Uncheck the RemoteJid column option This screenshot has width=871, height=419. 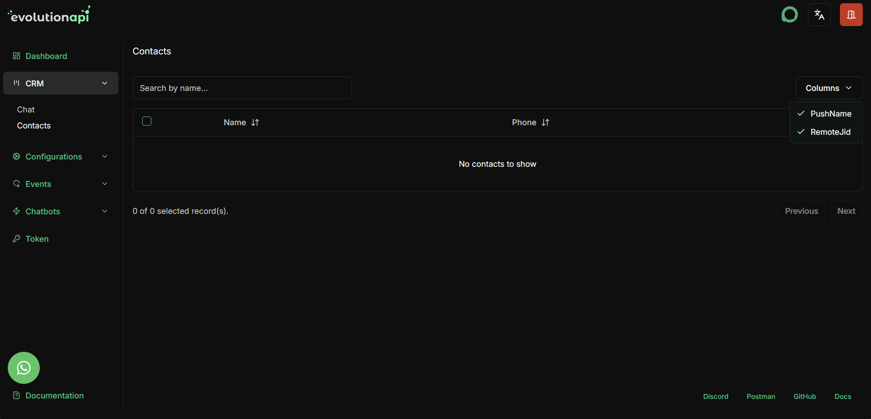point(829,132)
